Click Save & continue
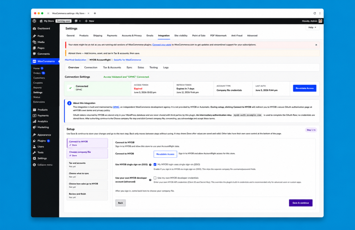This screenshot has height=230, width=355. (x=301, y=203)
